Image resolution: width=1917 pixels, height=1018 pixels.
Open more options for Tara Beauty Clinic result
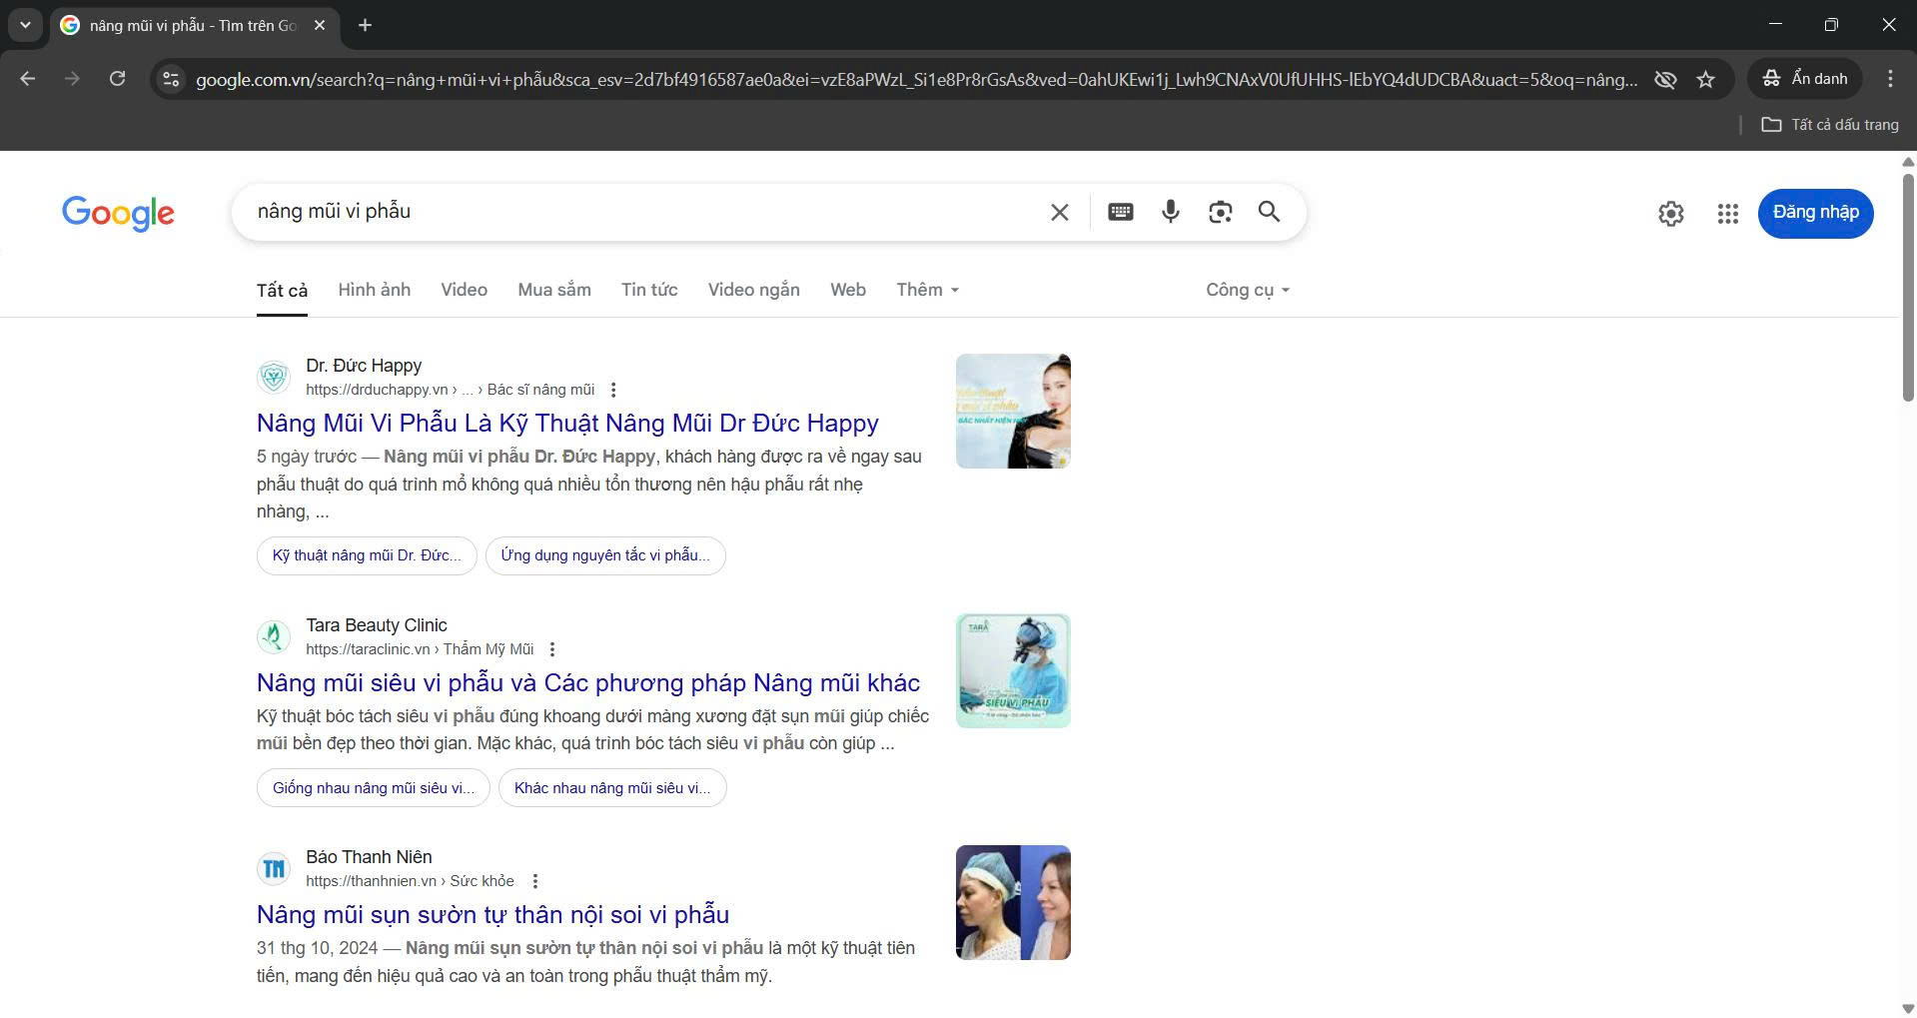click(x=552, y=649)
